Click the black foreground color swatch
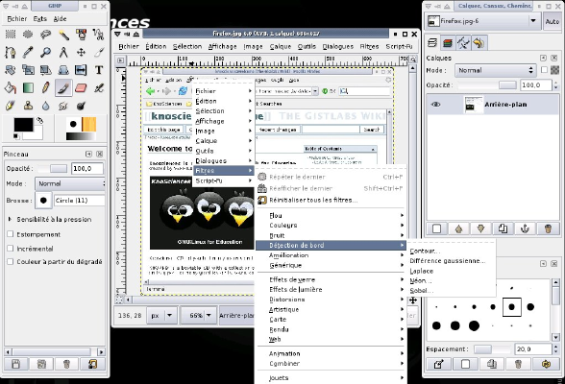This screenshot has height=384, width=565. pos(23,125)
